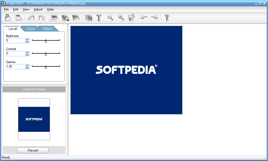Switch to the Effect tab
Viewport: 268px width, 161px height.
[x=48, y=29]
